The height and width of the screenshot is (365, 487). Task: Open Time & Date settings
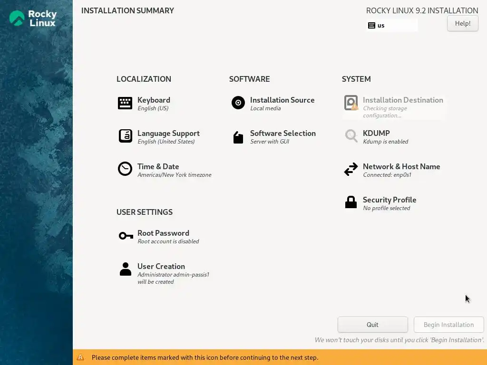click(158, 166)
